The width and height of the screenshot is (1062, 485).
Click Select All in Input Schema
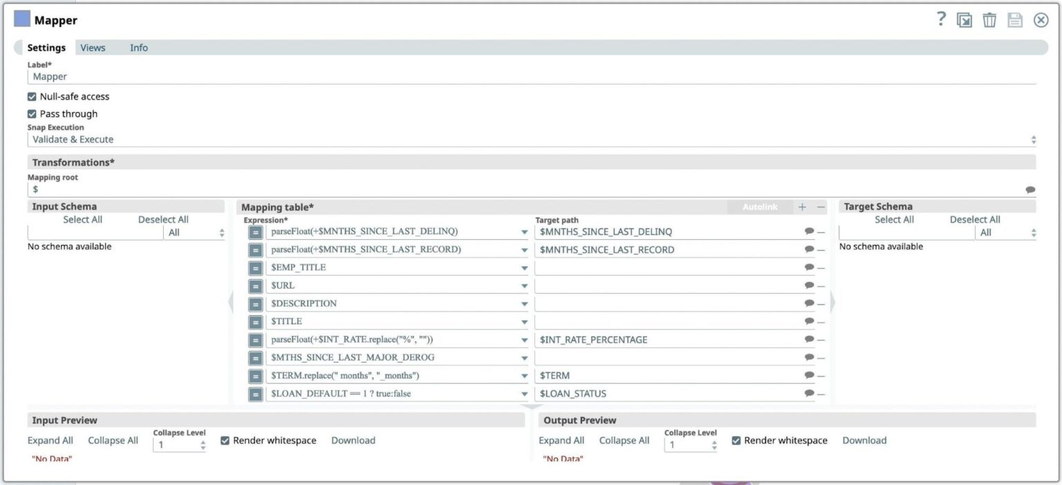[82, 219]
